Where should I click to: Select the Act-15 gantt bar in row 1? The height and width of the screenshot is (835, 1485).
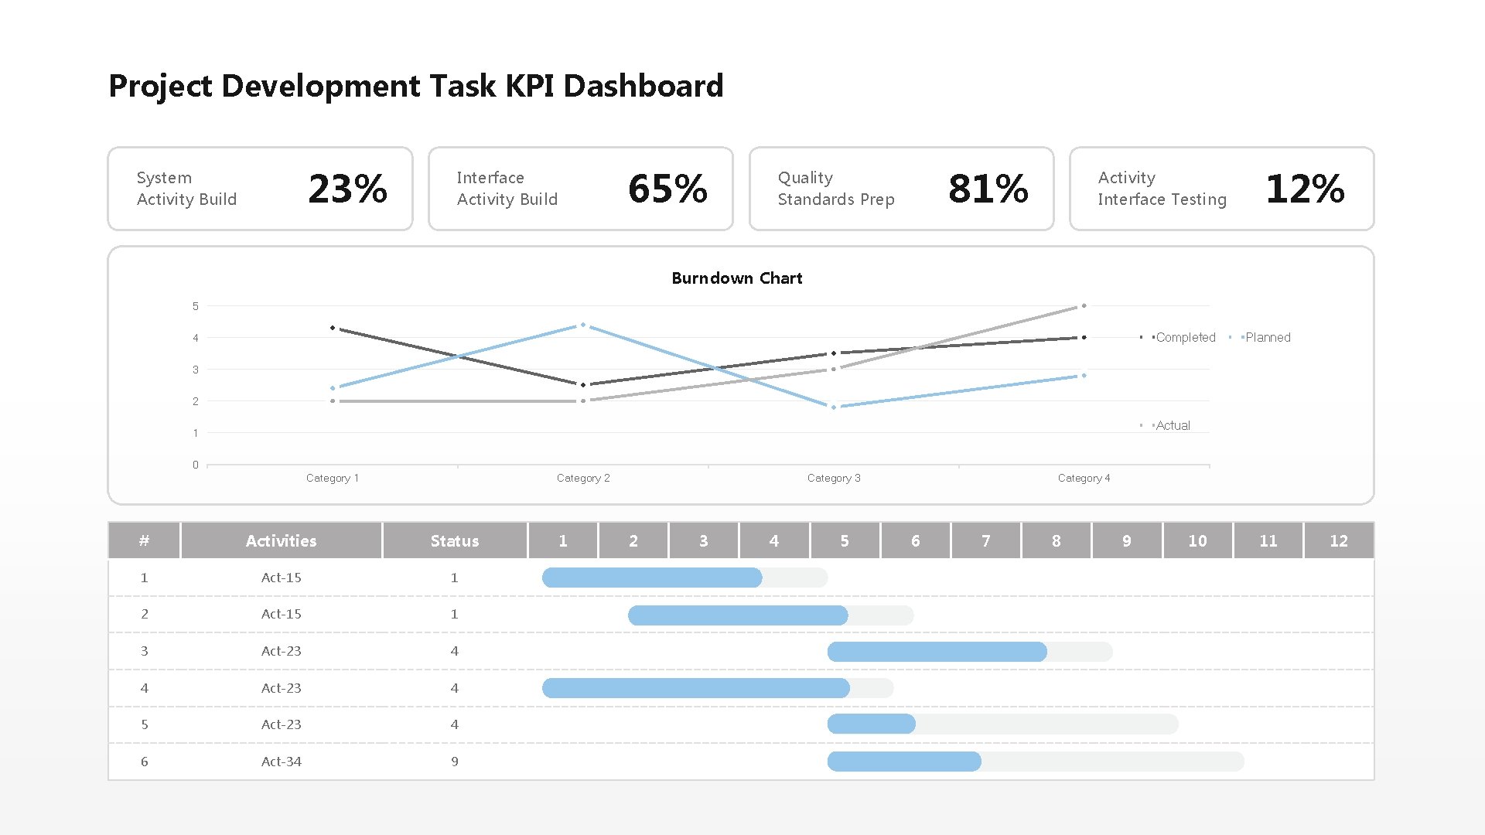[x=654, y=578]
